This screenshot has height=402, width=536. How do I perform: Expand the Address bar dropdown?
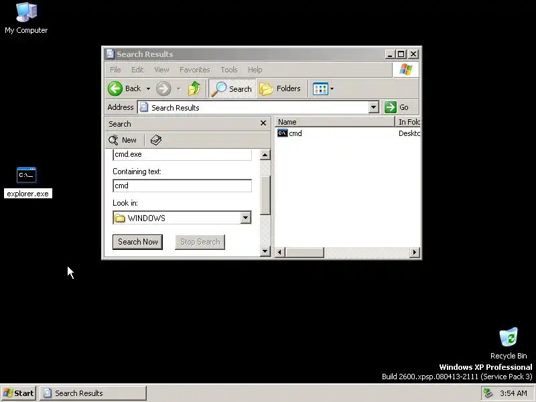tap(374, 107)
